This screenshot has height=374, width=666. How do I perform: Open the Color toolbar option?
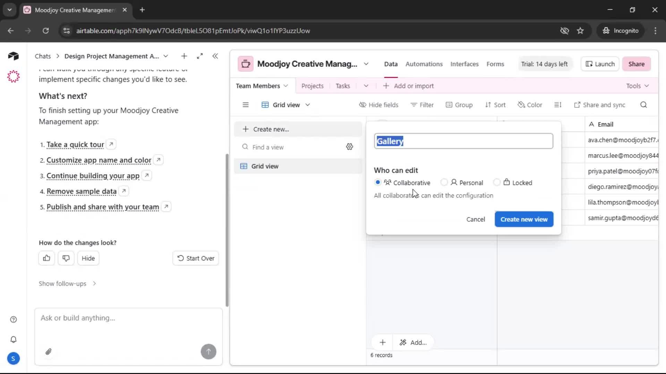530,105
